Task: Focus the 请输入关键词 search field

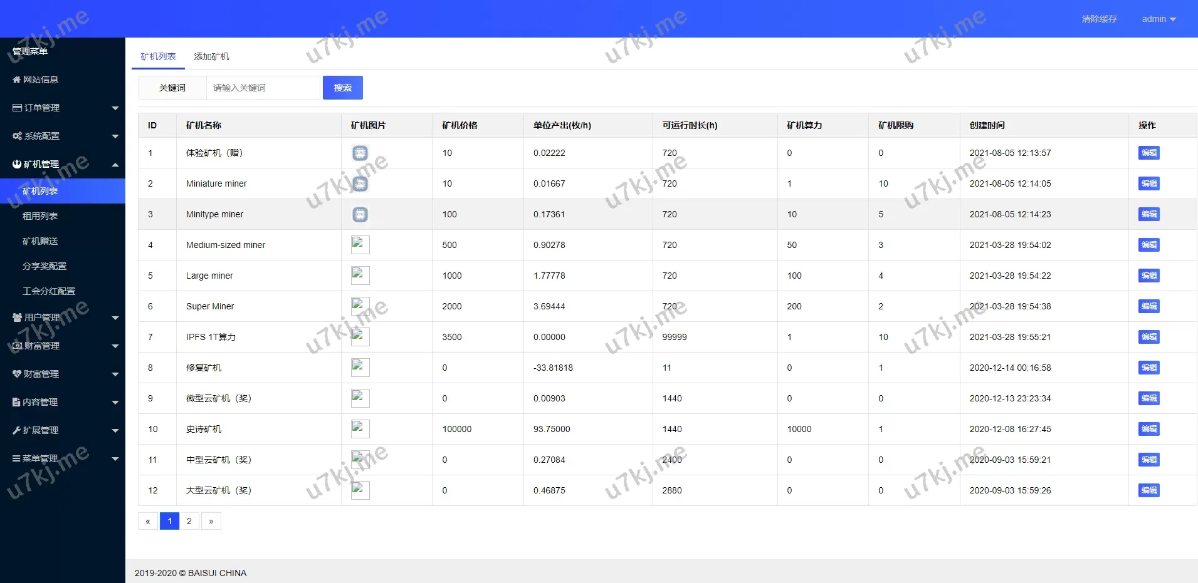Action: (263, 88)
